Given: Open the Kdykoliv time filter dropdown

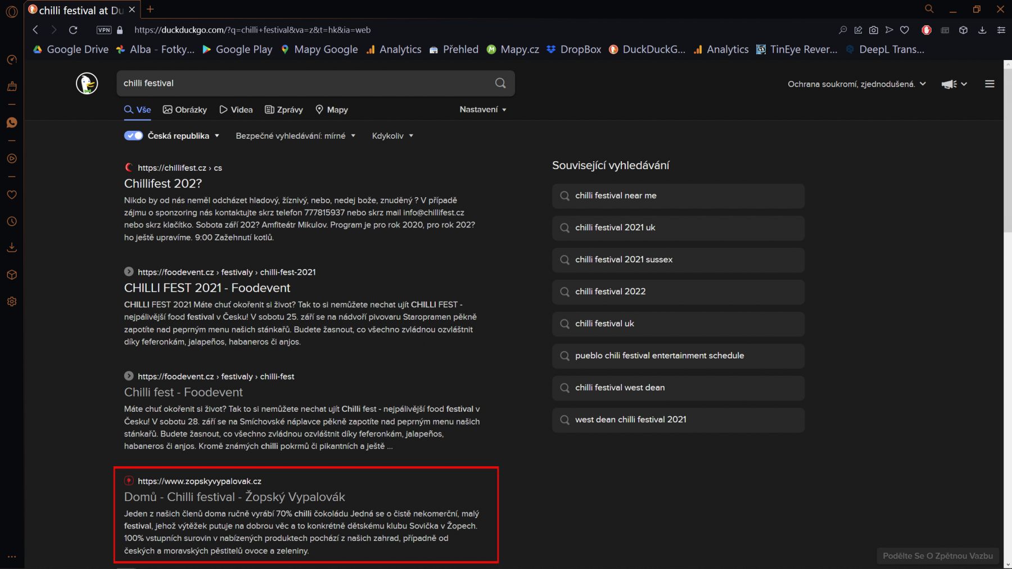Looking at the screenshot, I should (x=392, y=136).
